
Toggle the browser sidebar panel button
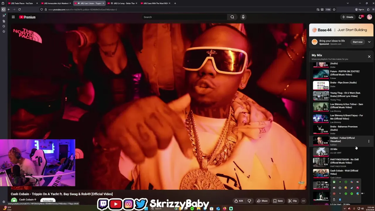tap(4, 9)
